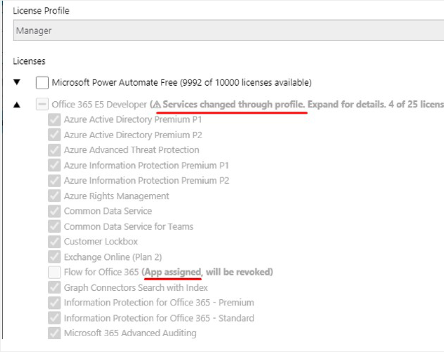Select the 'Office 365 E5 Developer' license name
Image resolution: width=444 pixels, height=352 pixels.
tap(99, 104)
